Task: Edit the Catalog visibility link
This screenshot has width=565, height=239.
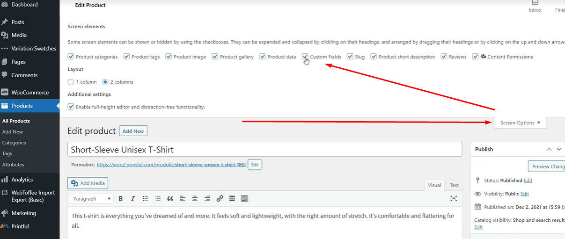Action: click(x=478, y=227)
